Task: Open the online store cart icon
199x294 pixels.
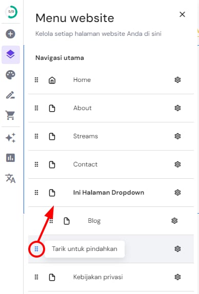Action: pos(10,115)
